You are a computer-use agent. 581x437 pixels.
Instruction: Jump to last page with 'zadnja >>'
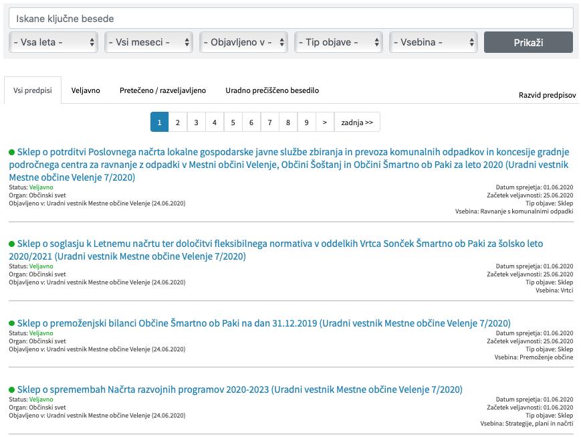click(x=357, y=122)
